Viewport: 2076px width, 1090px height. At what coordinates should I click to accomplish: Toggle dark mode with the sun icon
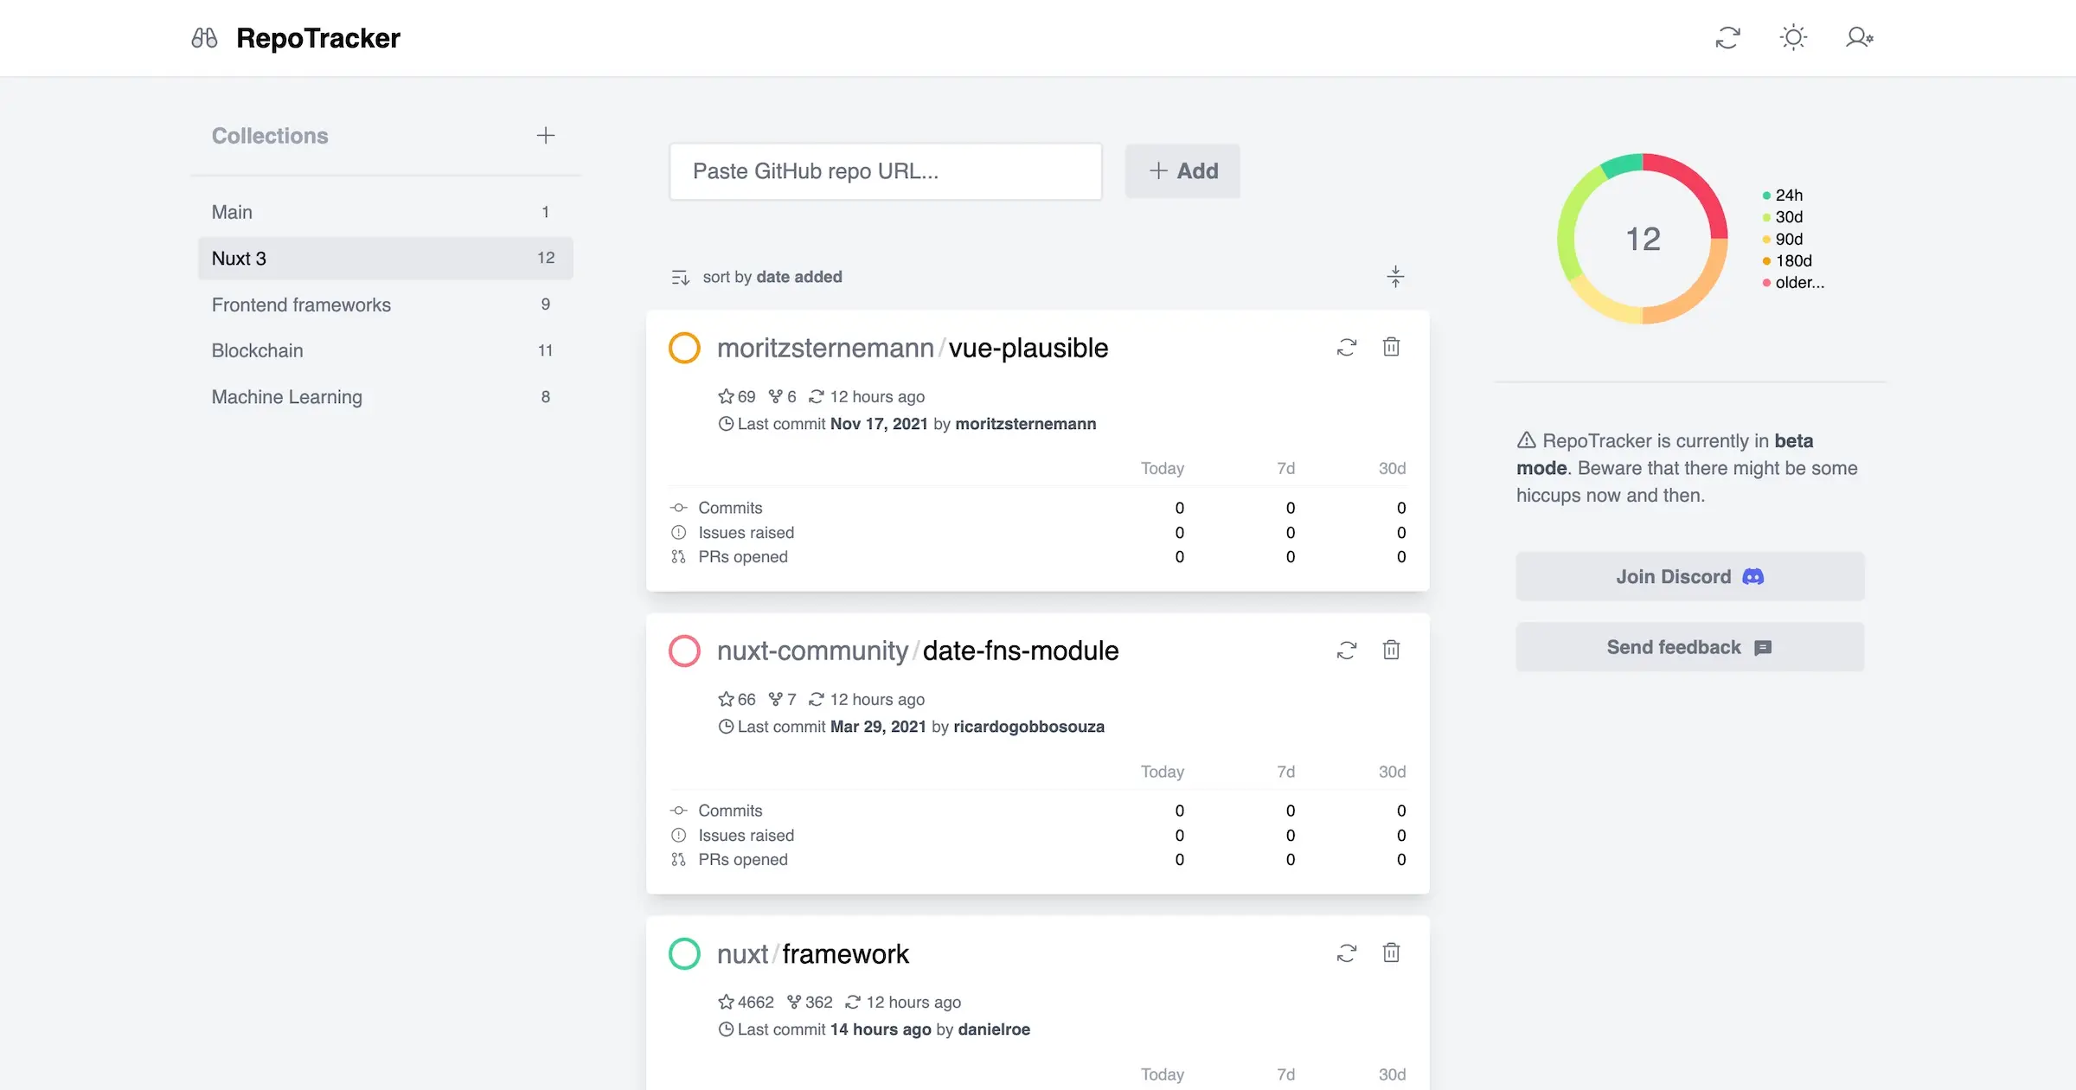1792,37
